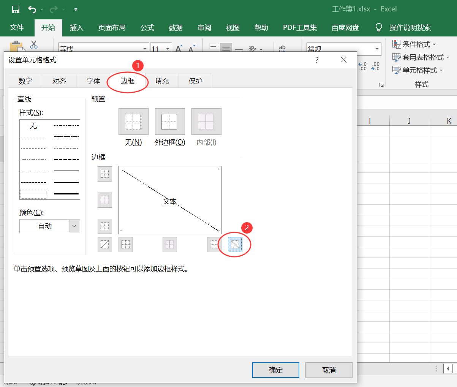Viewport: 457px width, 387px height.
Task: Click the 确定 button
Action: pyautogui.click(x=275, y=370)
